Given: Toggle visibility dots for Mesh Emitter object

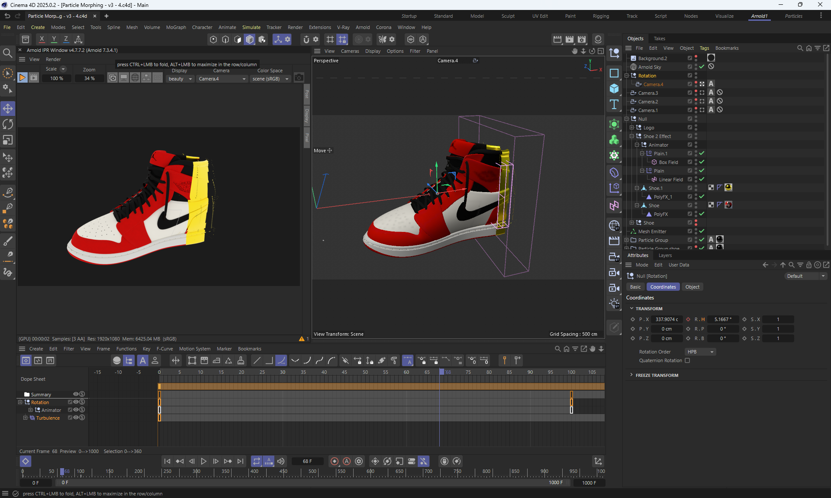Looking at the screenshot, I should coord(696,231).
